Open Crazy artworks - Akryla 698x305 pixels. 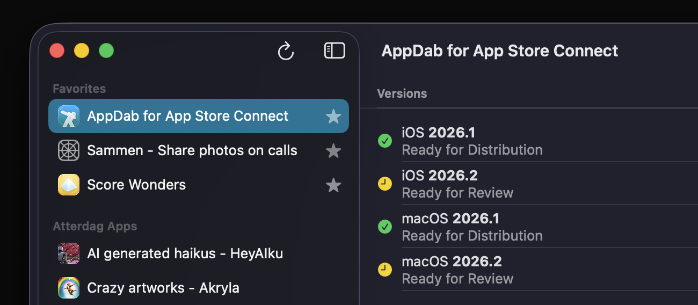pyautogui.click(x=199, y=288)
